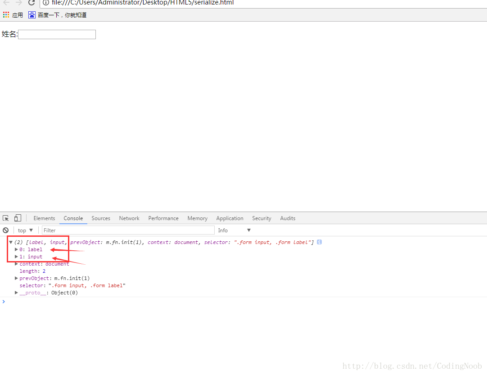
Task: Click the console Filter field
Action: coord(128,230)
